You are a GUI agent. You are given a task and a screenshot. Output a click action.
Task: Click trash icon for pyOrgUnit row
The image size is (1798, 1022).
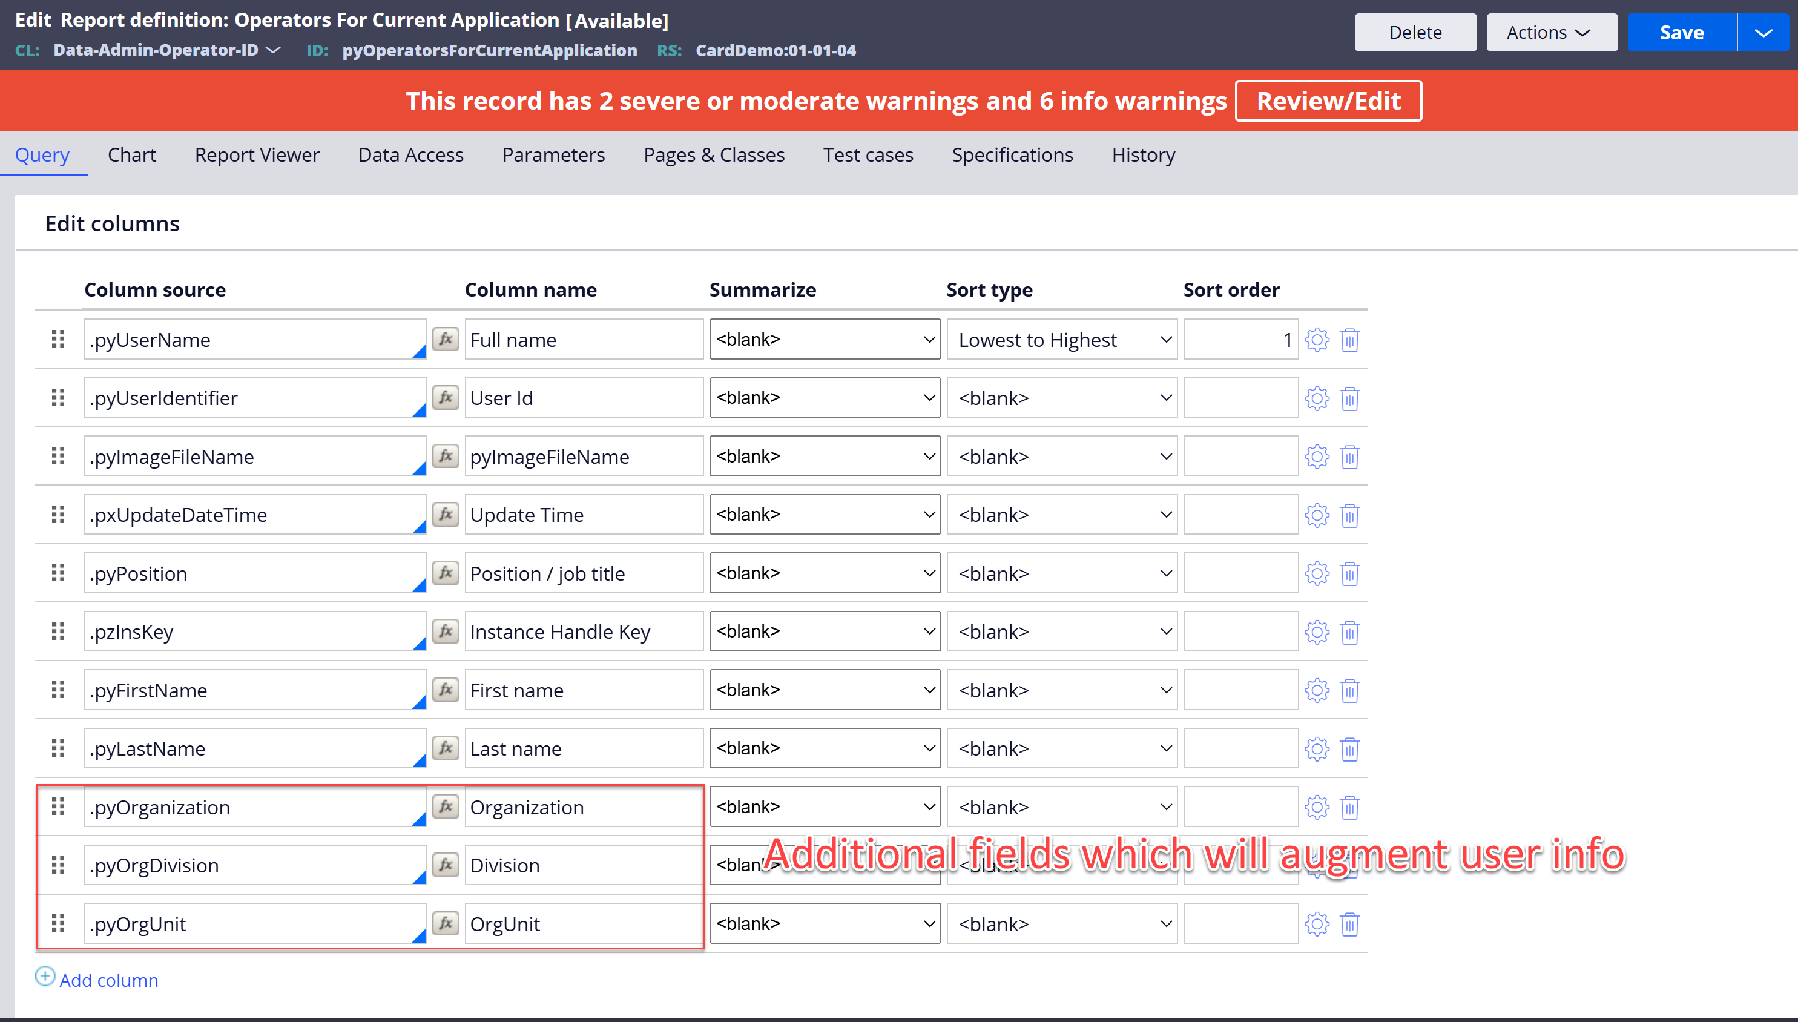pyautogui.click(x=1349, y=925)
